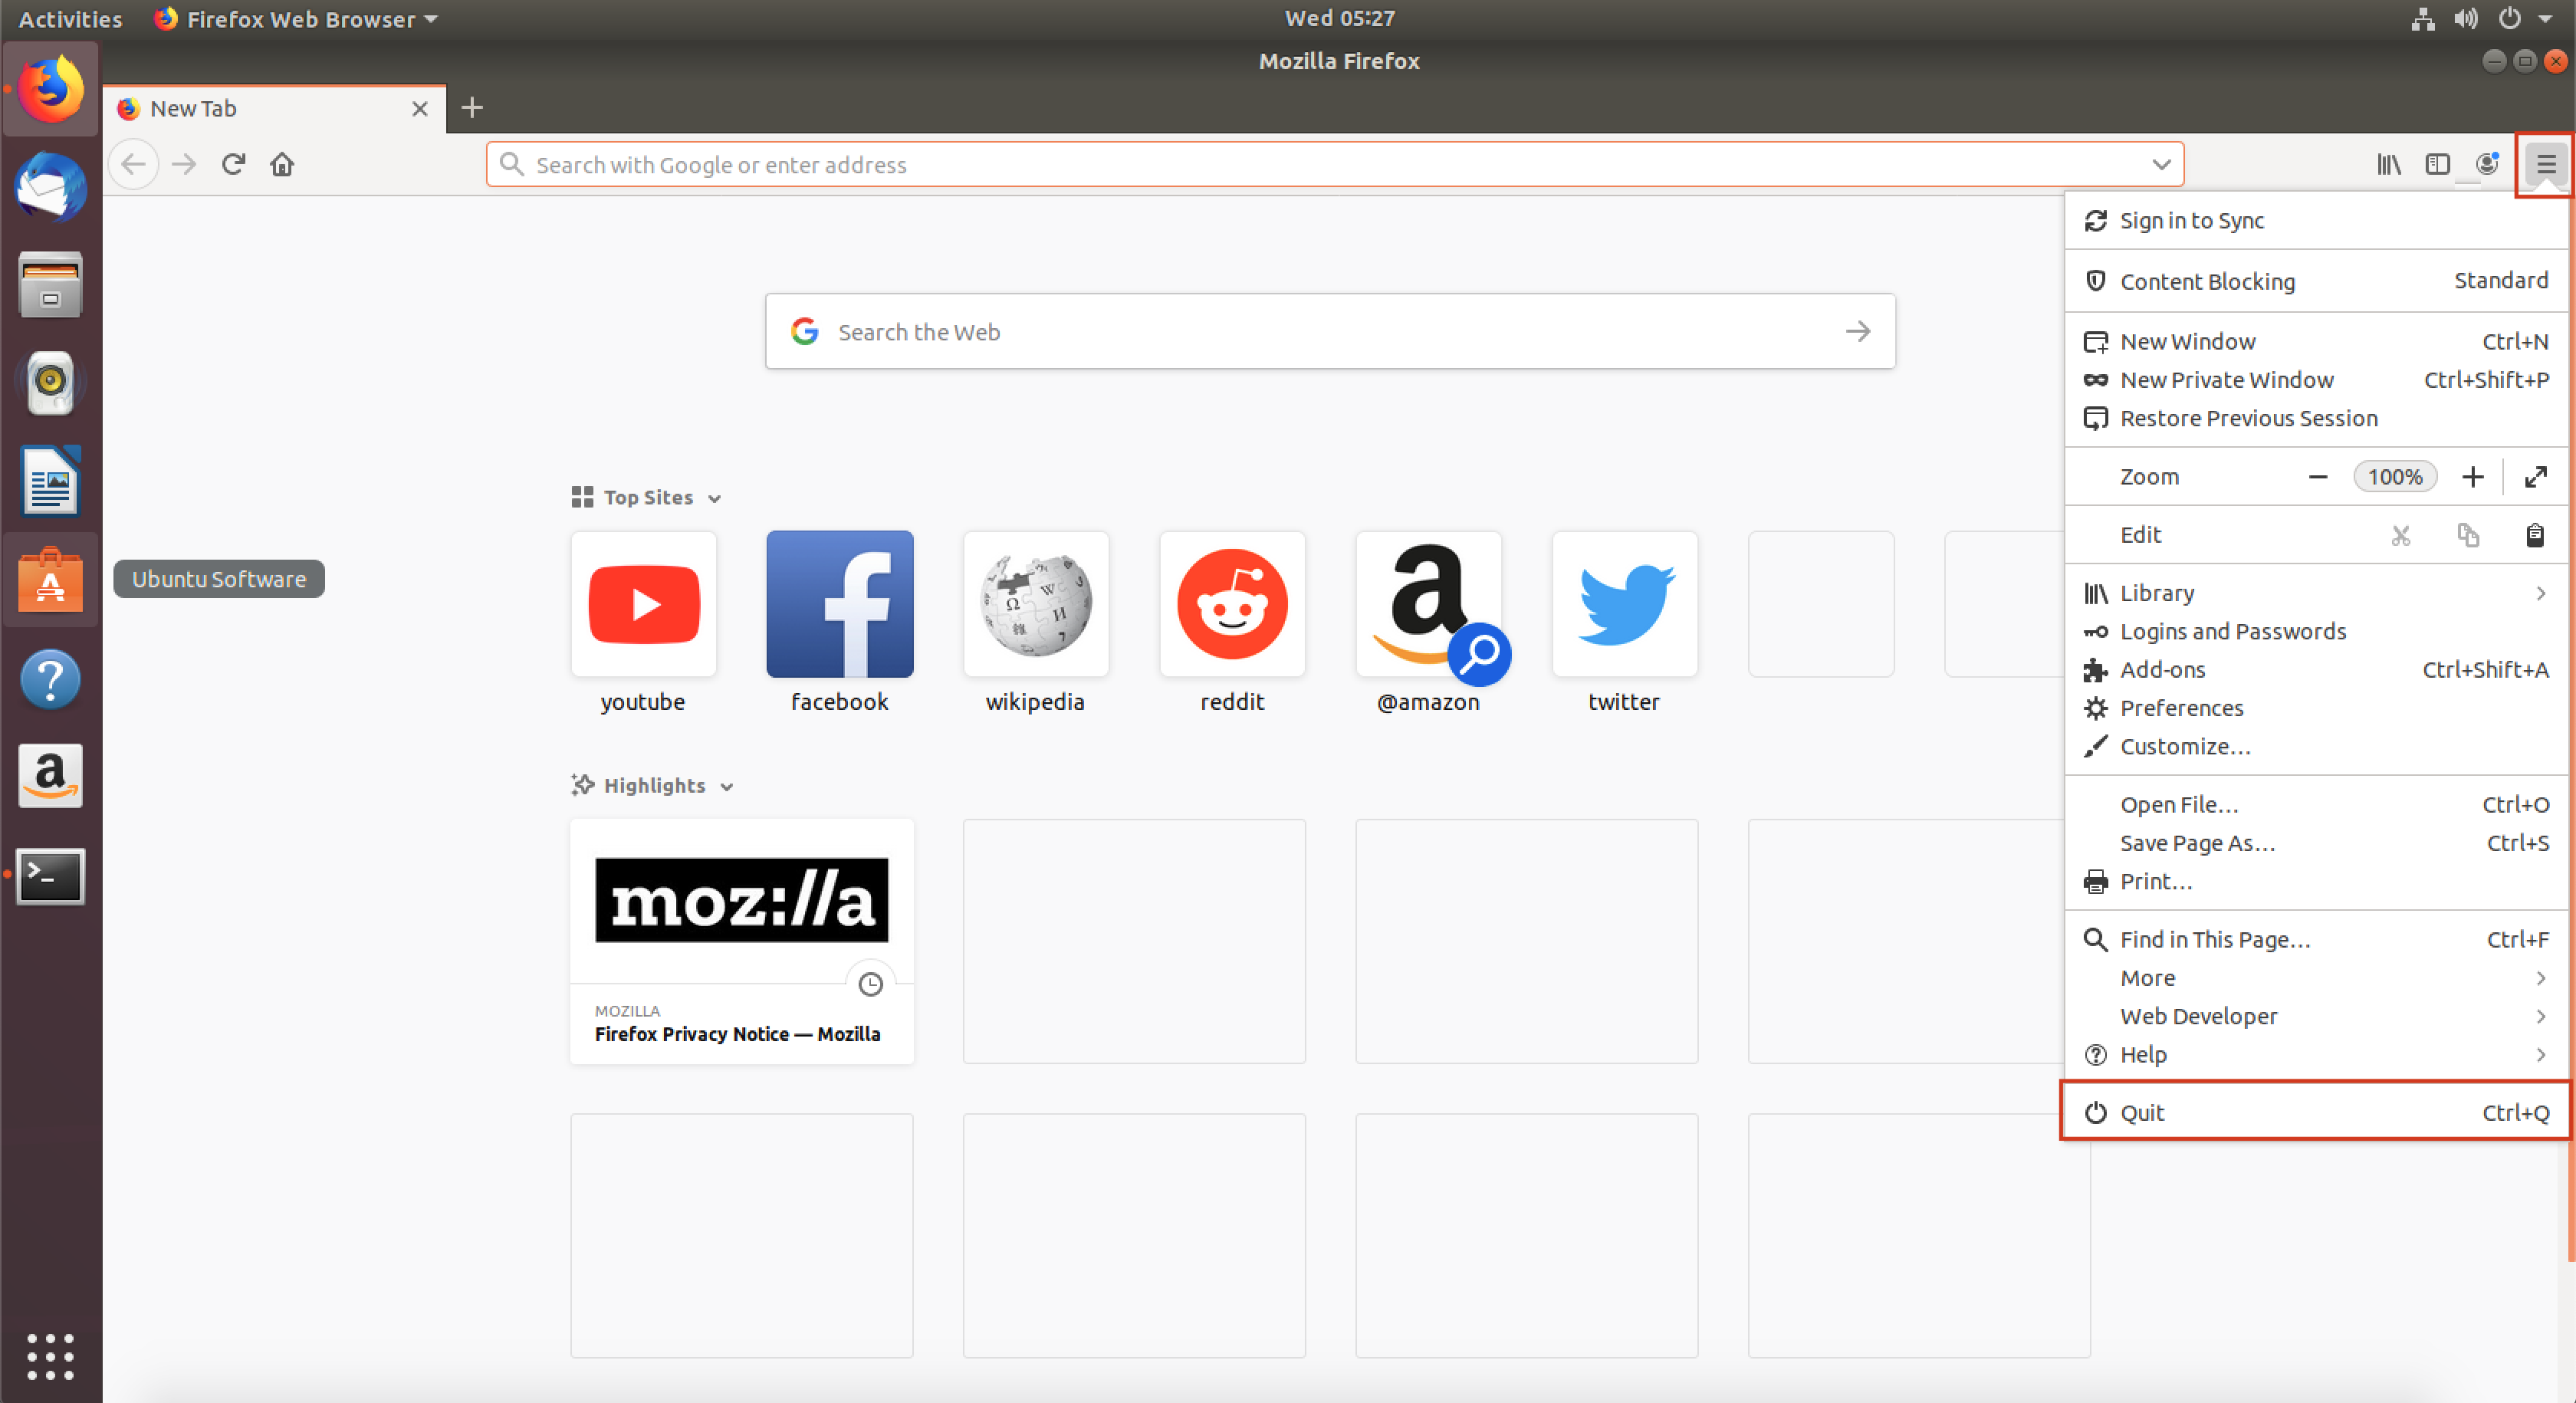2576x1403 pixels.
Task: Zoom out with the minus button
Action: coord(2317,477)
